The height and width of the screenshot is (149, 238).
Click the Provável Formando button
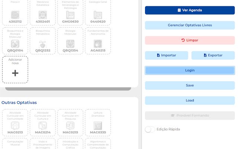tap(190, 115)
